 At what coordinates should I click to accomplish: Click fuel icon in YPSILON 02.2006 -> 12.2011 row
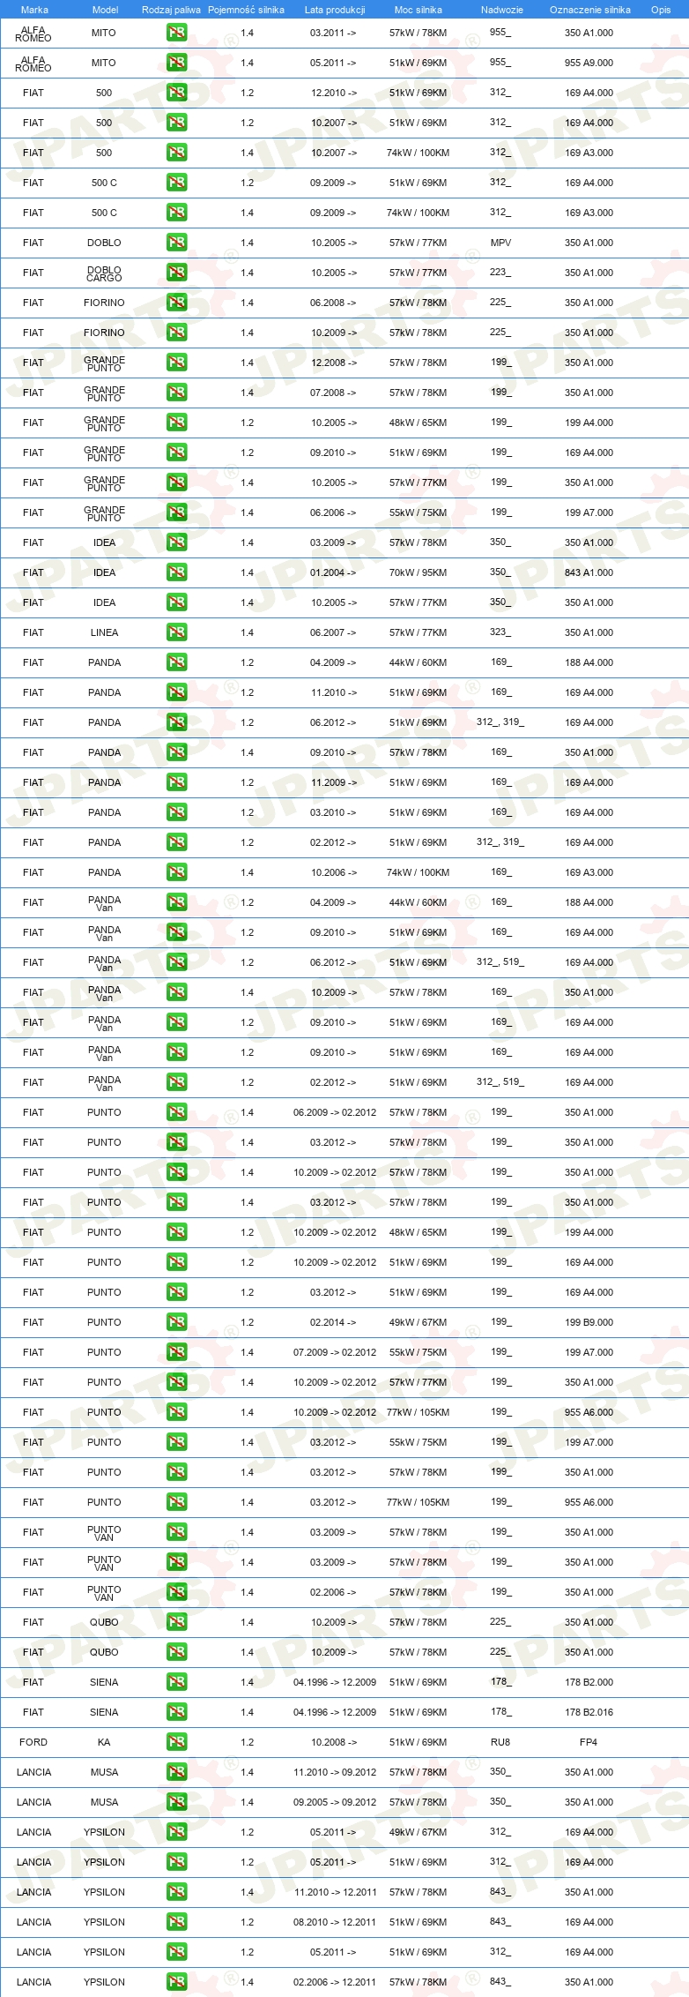(x=176, y=1982)
